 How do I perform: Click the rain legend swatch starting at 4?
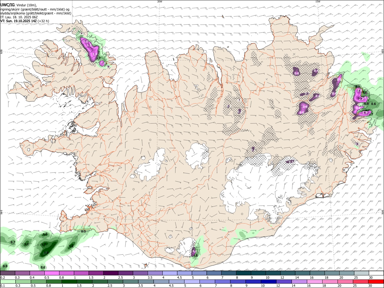coord(162,282)
